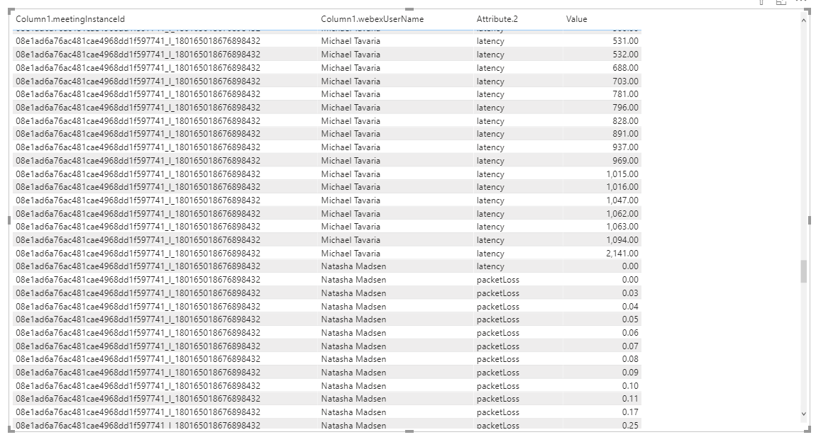Image resolution: width=816 pixels, height=442 pixels.
Task: Click the 1,016.00 value cell
Action: 622,187
